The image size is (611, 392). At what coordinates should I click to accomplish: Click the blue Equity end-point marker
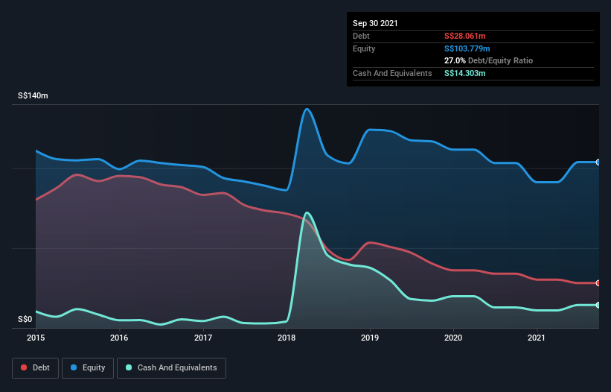tap(598, 162)
